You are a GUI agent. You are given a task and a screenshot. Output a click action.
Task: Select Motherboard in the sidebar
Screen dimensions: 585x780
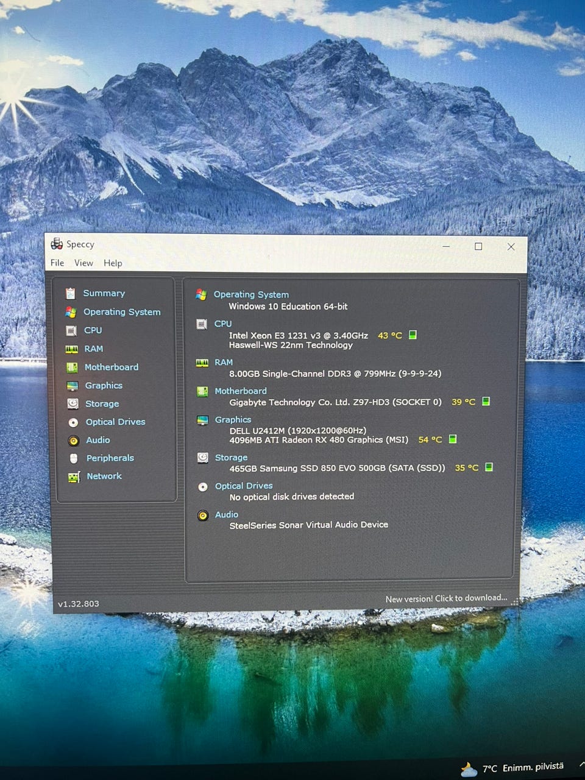click(x=112, y=367)
